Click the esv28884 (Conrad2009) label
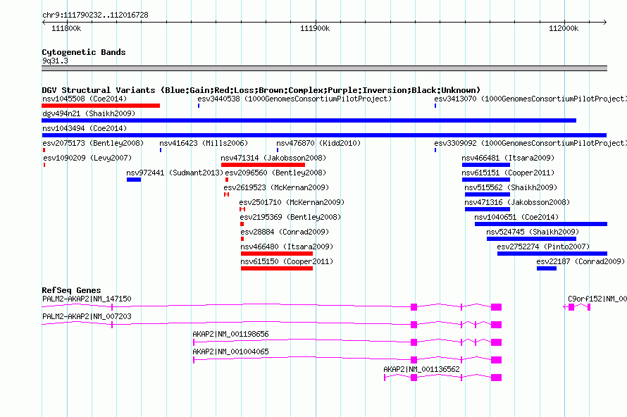Image resolution: width=627 pixels, height=417 pixels. point(285,232)
